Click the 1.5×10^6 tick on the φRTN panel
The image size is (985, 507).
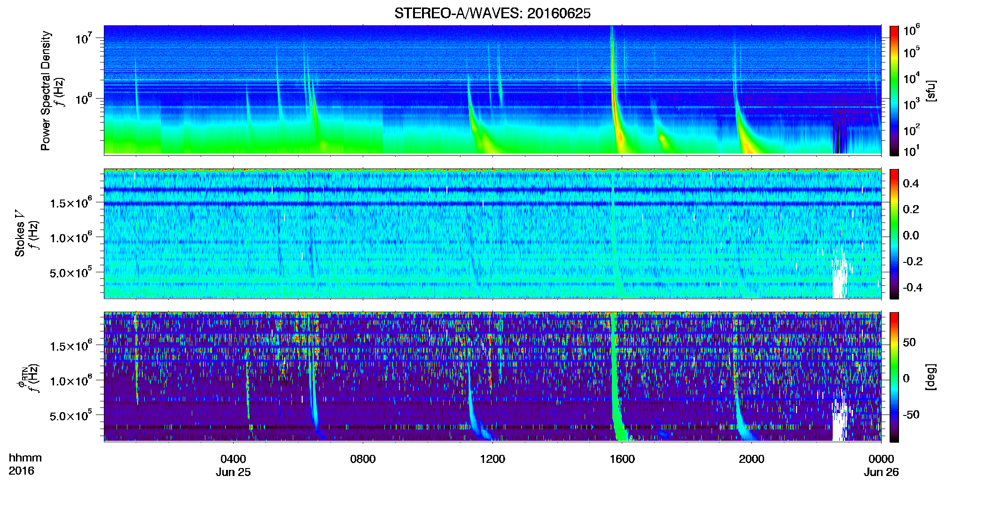tap(71, 346)
